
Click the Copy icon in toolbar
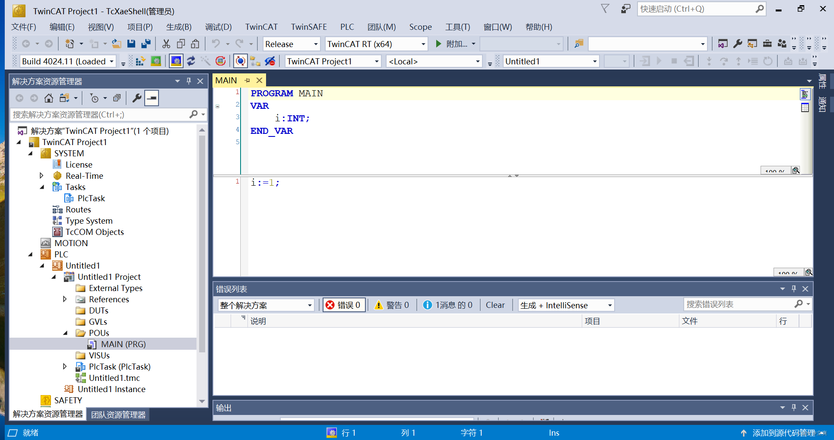click(181, 44)
